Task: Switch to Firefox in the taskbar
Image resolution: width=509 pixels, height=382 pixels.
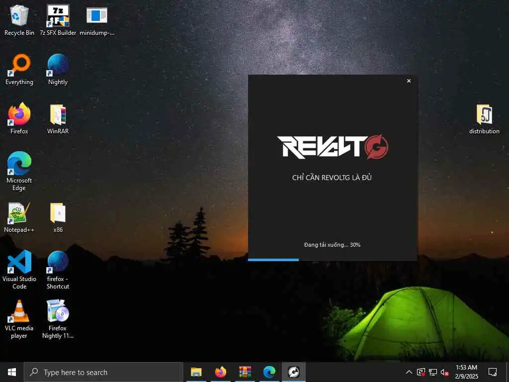Action: point(220,372)
